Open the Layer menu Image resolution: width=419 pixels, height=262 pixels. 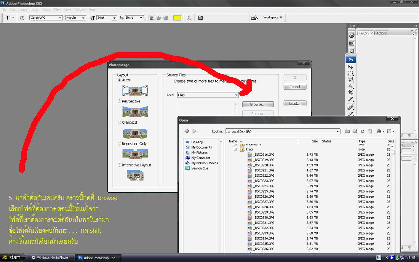34,10
